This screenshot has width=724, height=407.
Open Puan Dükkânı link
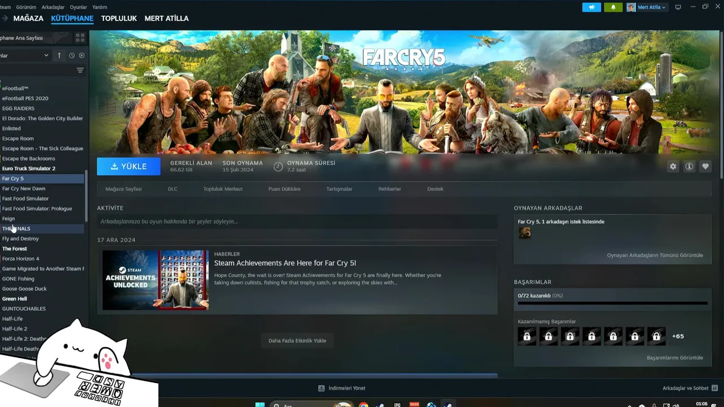click(285, 189)
